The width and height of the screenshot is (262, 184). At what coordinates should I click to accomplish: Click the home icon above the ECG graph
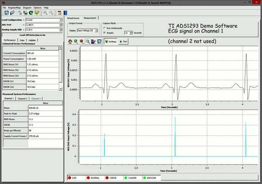(70, 41)
